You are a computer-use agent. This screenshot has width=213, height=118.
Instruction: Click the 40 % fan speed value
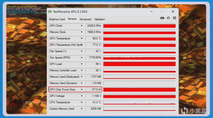[94, 51]
